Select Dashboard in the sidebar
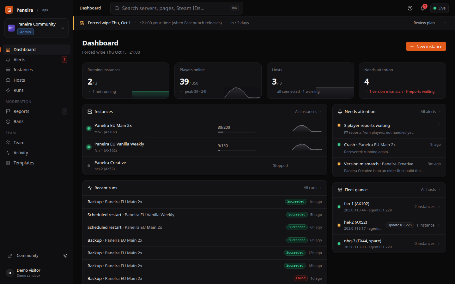Image resolution: width=455 pixels, height=284 pixels. (37, 50)
